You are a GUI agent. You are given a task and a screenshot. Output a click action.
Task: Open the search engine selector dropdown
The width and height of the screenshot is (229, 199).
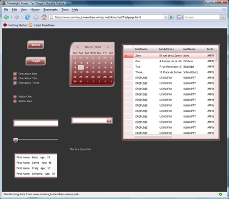point(182,17)
